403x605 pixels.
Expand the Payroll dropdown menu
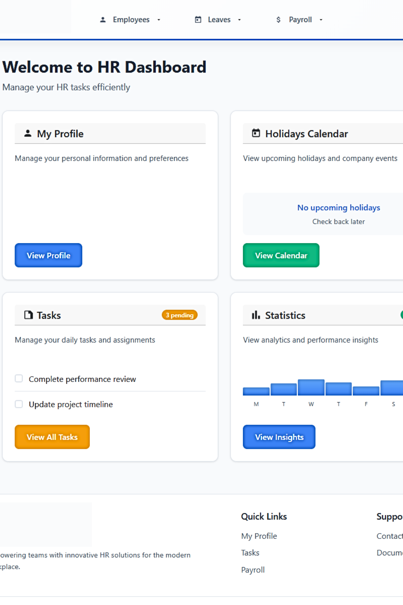[x=320, y=19]
